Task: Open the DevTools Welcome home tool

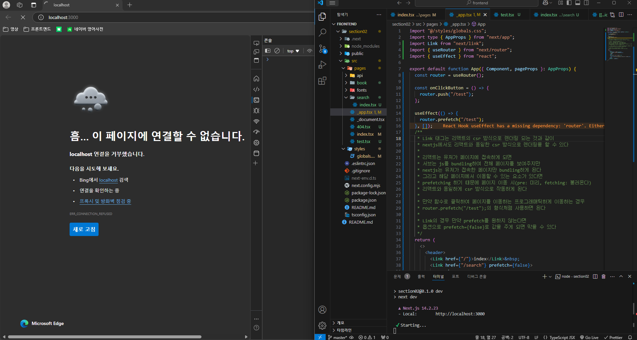Action: 256,79
